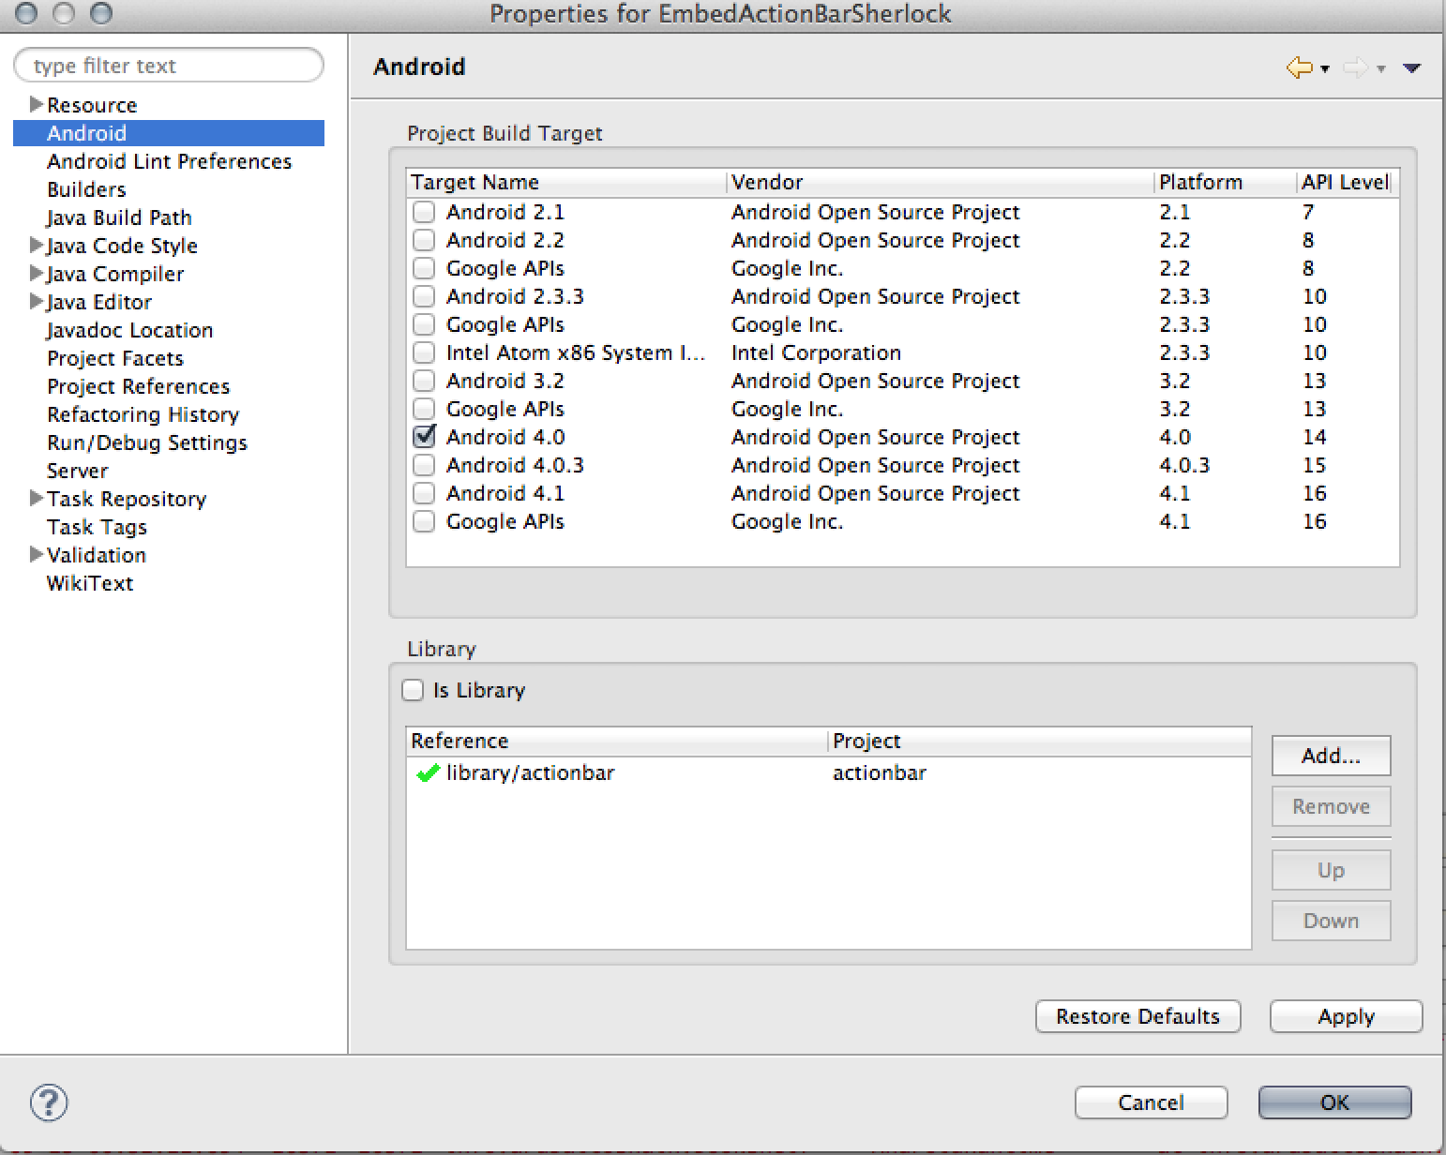Open Run/Debug Settings page
1446x1155 pixels.
coord(147,442)
